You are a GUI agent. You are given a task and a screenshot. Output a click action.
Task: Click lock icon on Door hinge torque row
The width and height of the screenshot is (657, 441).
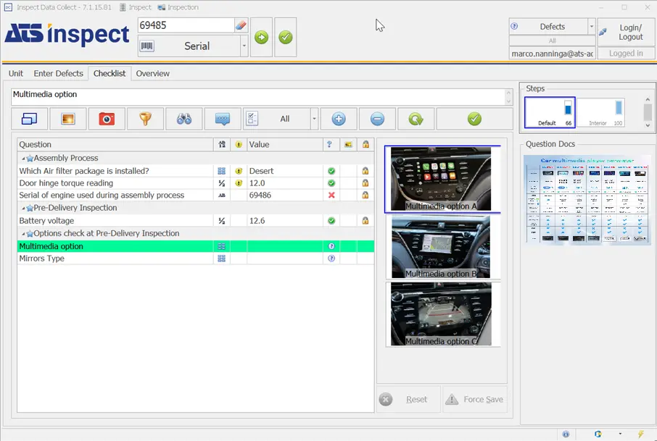tap(365, 182)
